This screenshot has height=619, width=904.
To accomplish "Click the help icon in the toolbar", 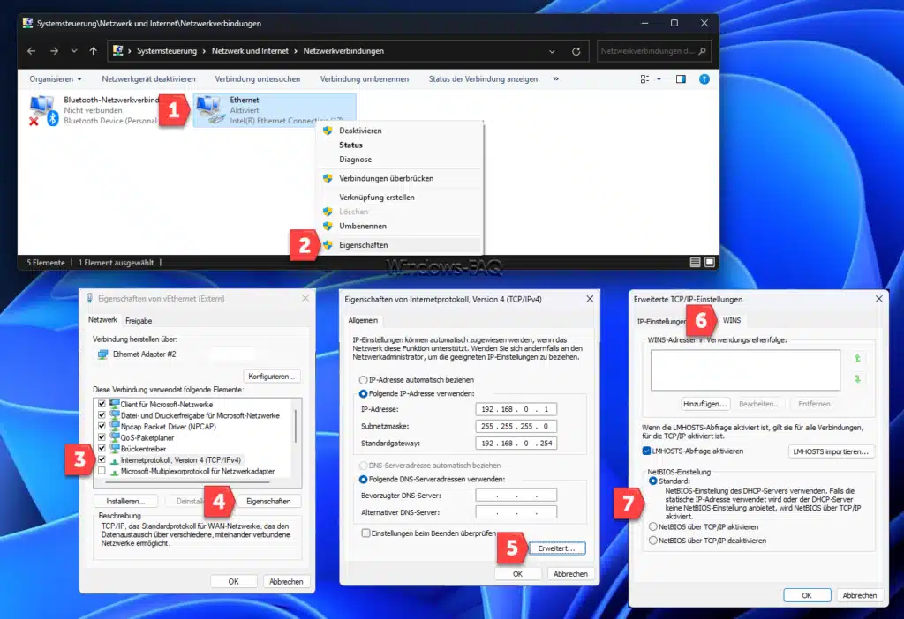I will tap(704, 78).
